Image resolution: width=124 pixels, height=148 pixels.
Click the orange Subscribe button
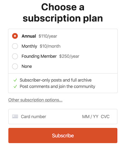[x=63, y=135]
